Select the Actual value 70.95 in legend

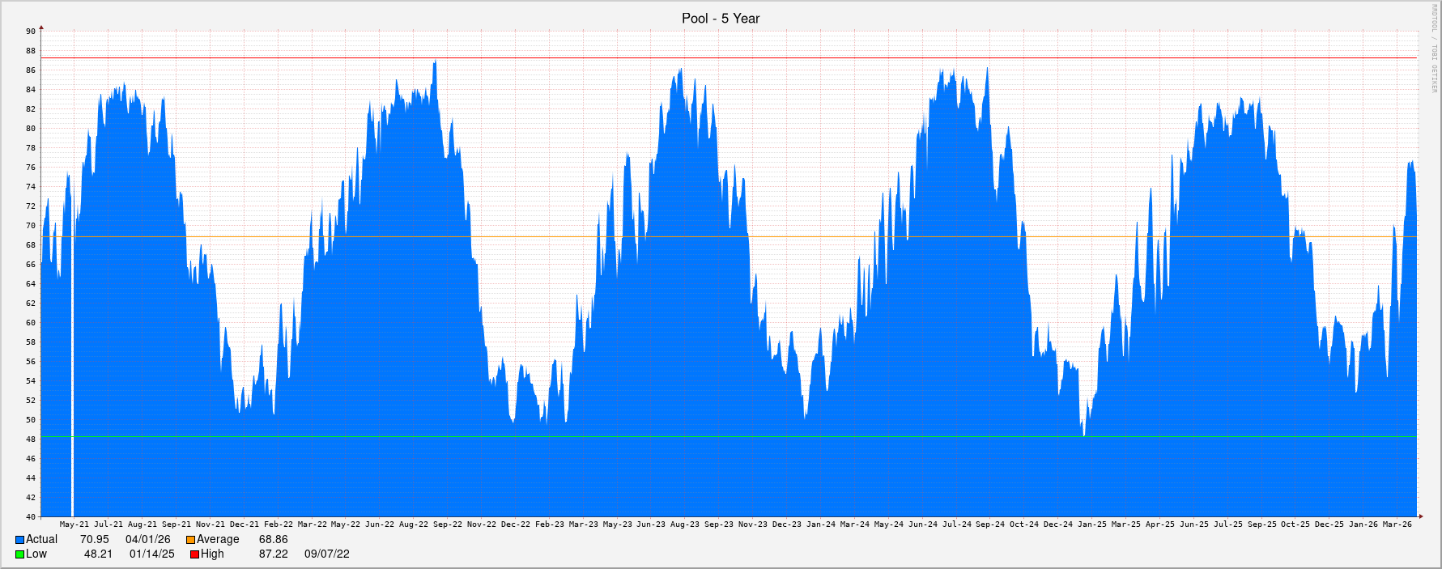94,540
